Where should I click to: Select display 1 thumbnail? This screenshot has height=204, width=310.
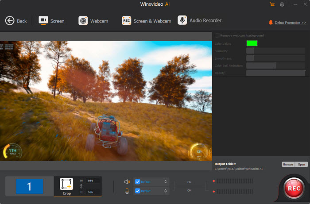point(30,186)
